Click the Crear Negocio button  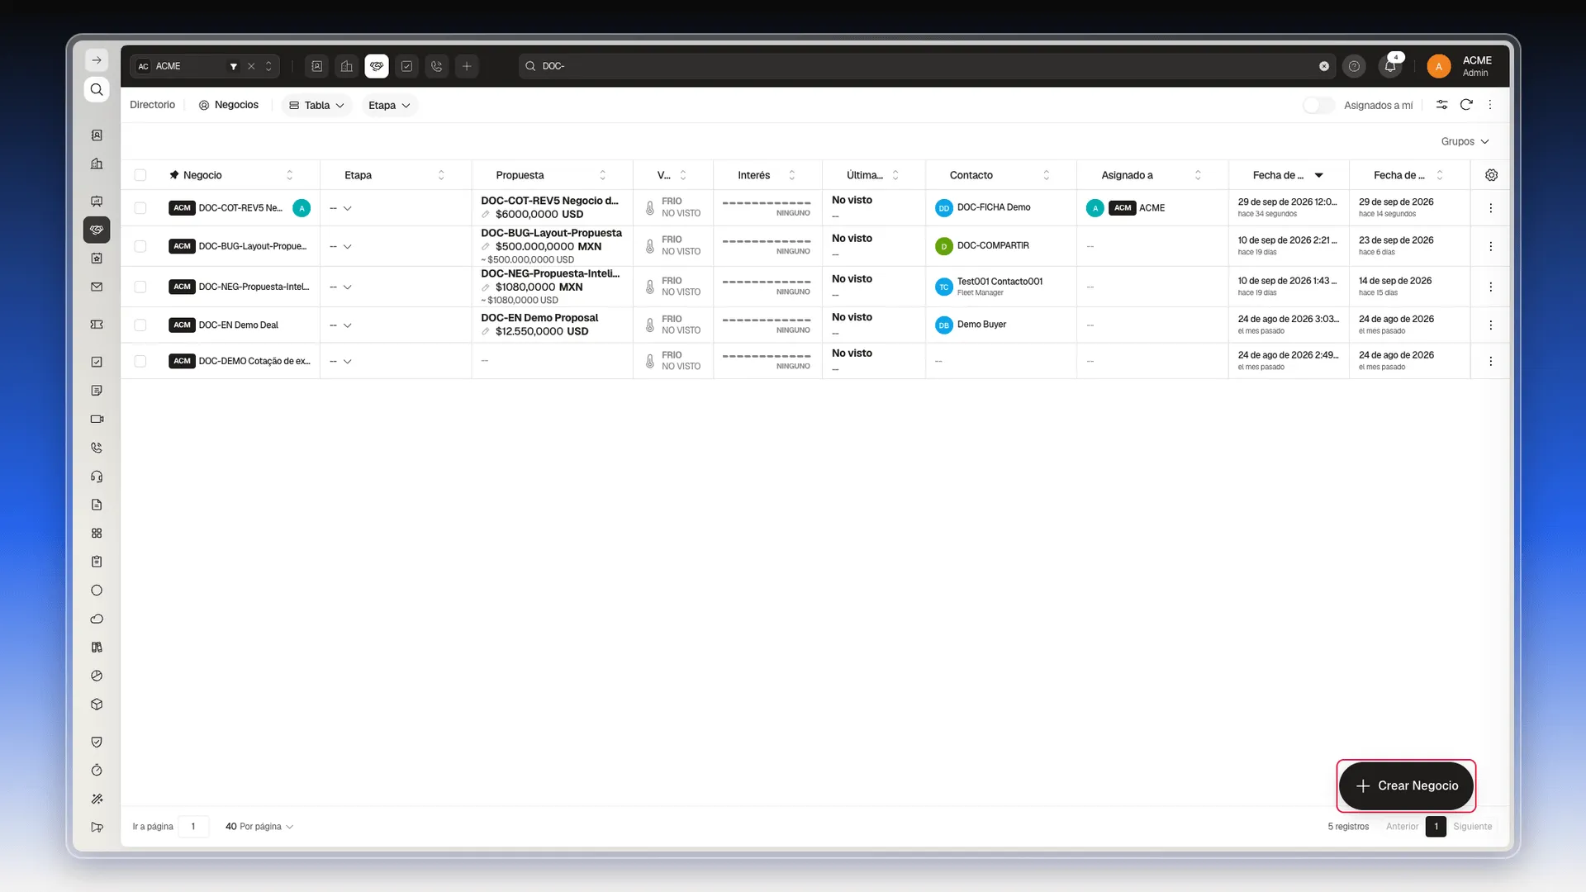[1406, 785]
